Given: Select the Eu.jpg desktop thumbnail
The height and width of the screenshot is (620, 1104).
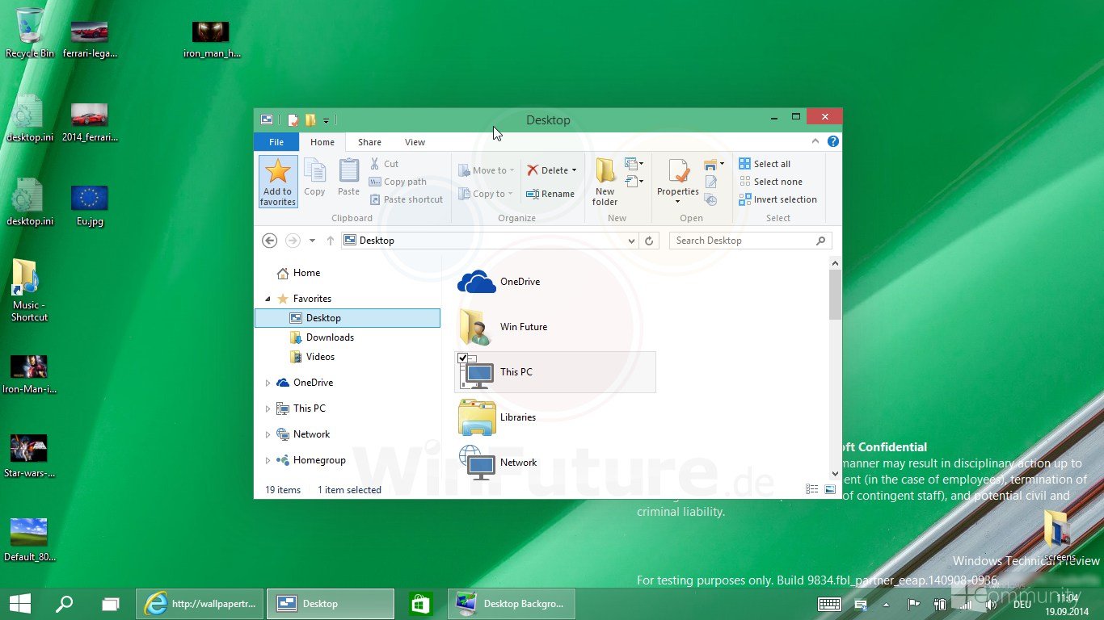Looking at the screenshot, I should 90,207.
